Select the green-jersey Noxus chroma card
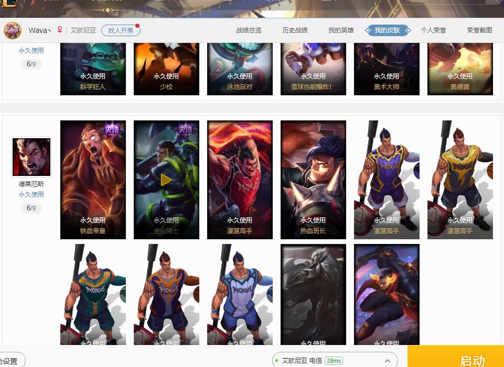504x367 pixels. pos(93,295)
